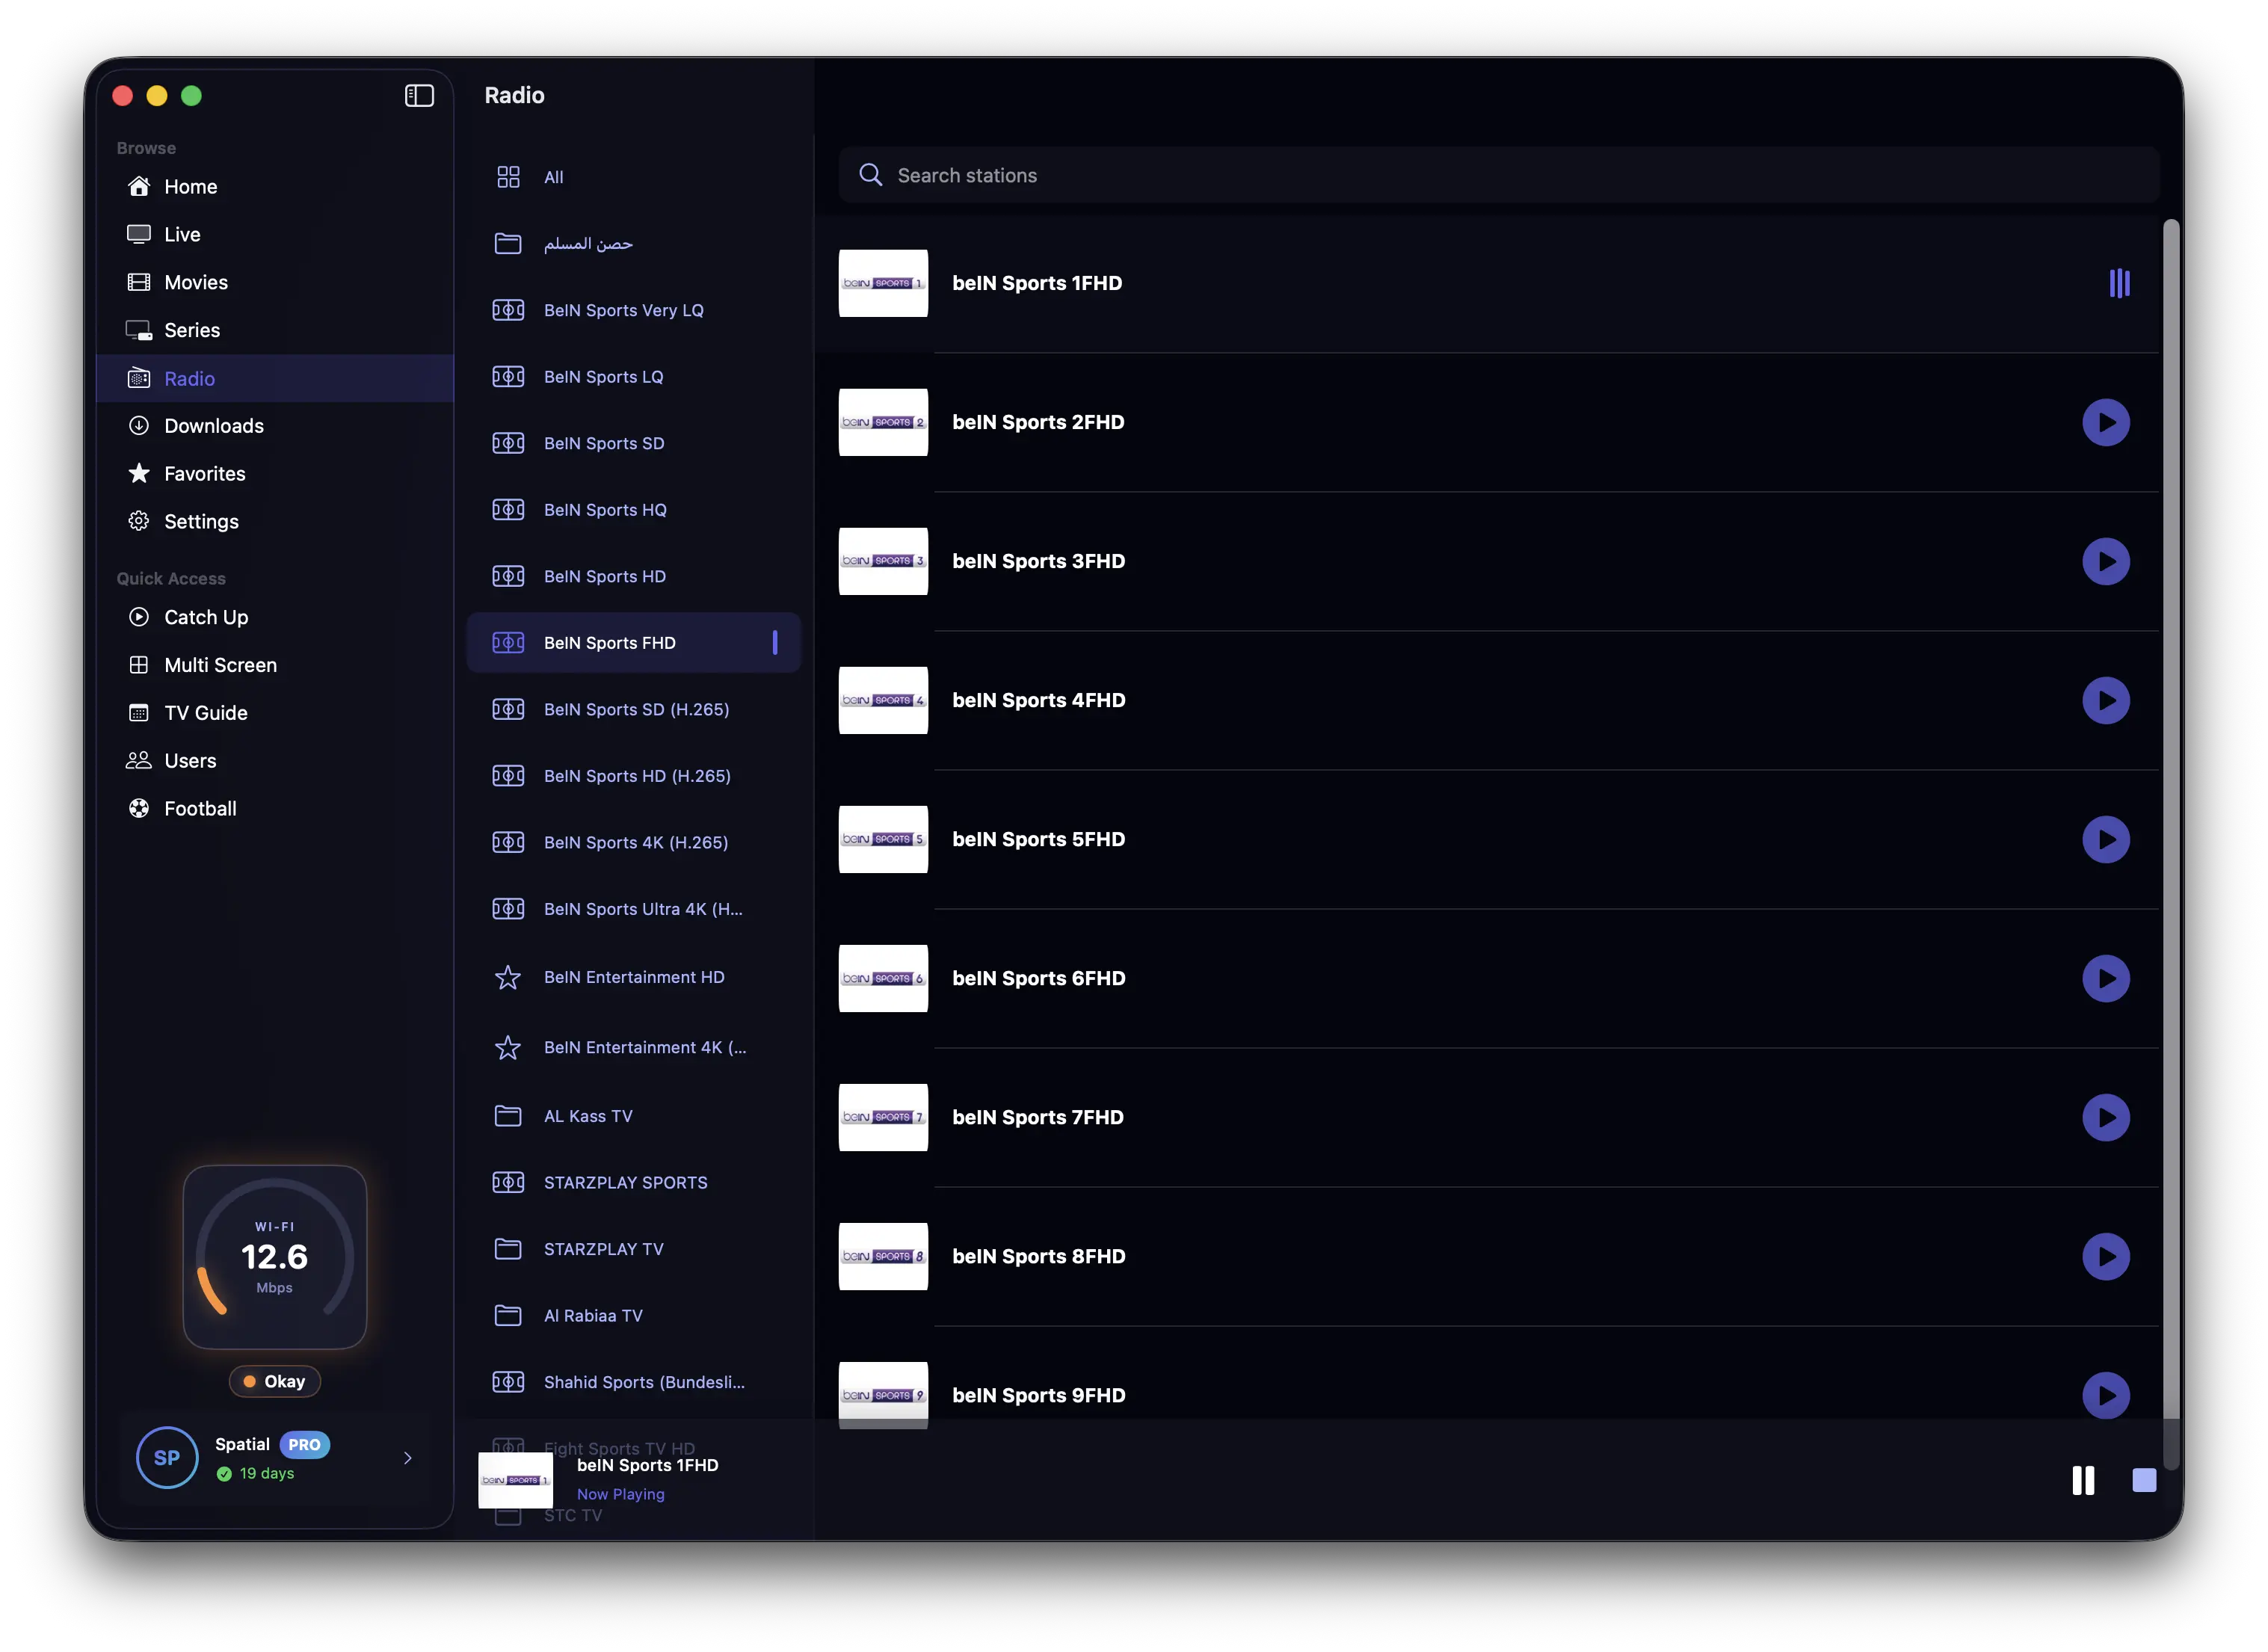Click the Football icon
The height and width of the screenshot is (1652, 2268).
tap(139, 808)
